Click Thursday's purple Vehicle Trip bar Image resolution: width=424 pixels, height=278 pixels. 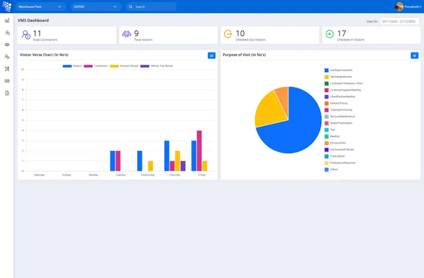(x=183, y=166)
